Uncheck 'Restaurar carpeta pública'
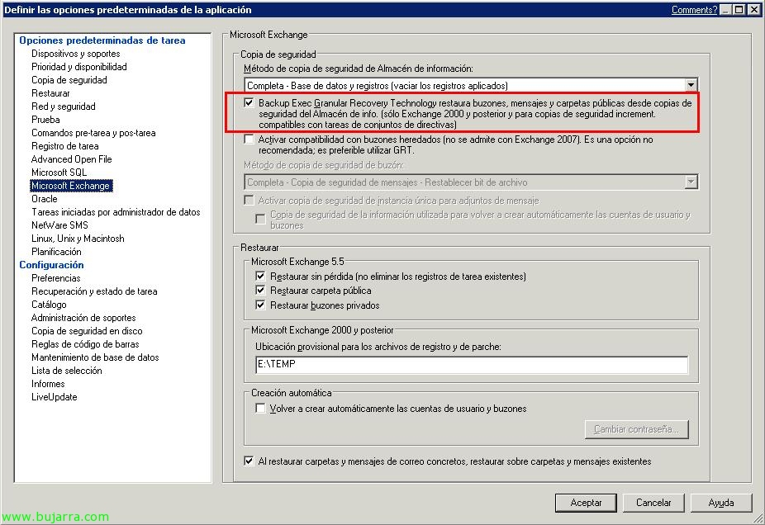 [260, 290]
